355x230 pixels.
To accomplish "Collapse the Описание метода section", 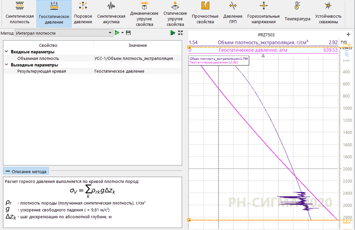I will (7, 171).
